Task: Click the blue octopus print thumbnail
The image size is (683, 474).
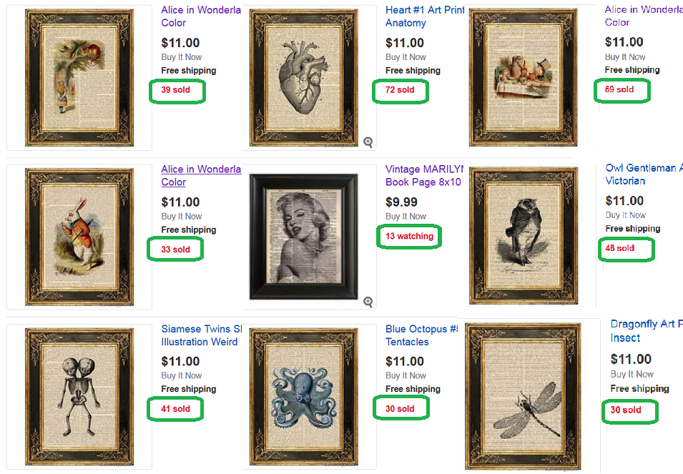Action: (x=304, y=397)
